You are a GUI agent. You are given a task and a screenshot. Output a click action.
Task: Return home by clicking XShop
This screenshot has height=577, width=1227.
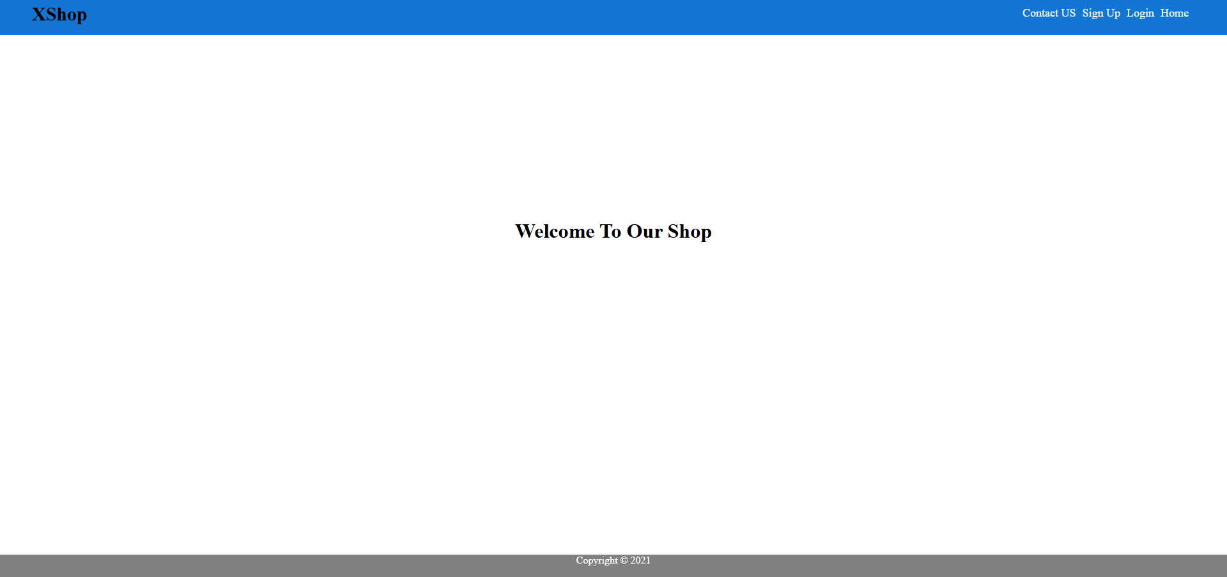[60, 14]
